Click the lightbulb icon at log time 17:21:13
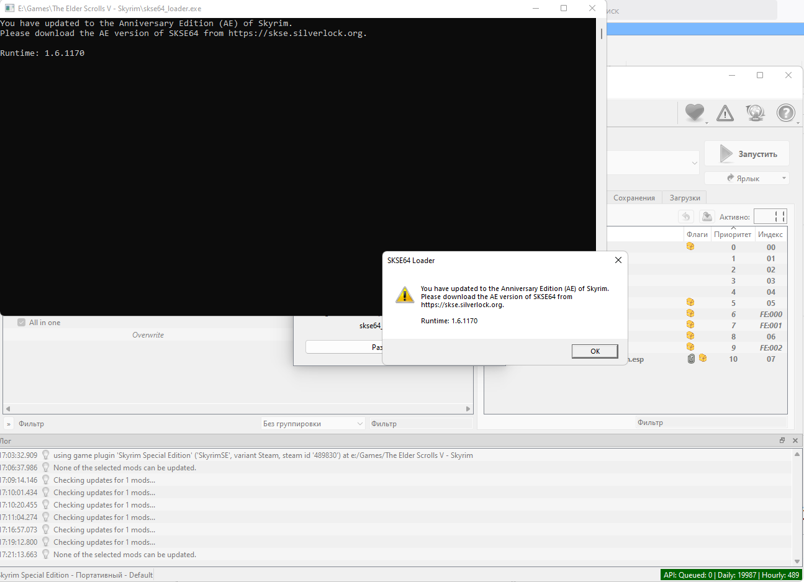804x582 pixels. pyautogui.click(x=45, y=554)
